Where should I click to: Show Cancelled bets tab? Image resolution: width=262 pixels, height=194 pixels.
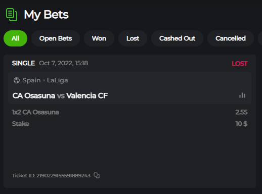231,38
